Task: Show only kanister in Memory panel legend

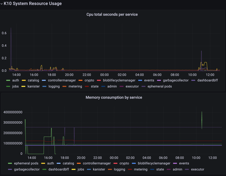Action: coord(99,169)
